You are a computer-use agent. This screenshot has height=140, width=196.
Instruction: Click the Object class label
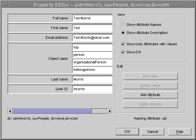pyautogui.click(x=58, y=59)
